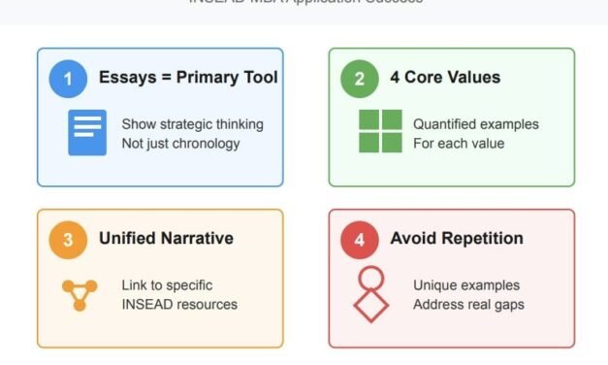
Task: Click the Quantified examples text
Action: 476,124
